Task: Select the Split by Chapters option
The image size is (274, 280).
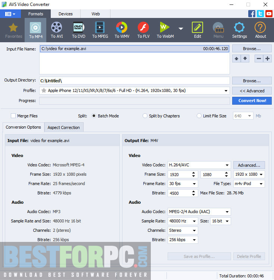Action: click(145, 116)
